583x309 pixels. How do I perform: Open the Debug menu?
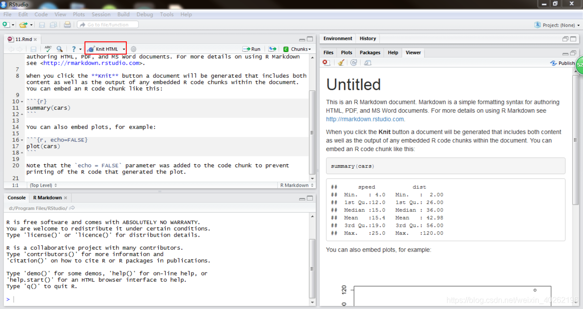coord(145,15)
